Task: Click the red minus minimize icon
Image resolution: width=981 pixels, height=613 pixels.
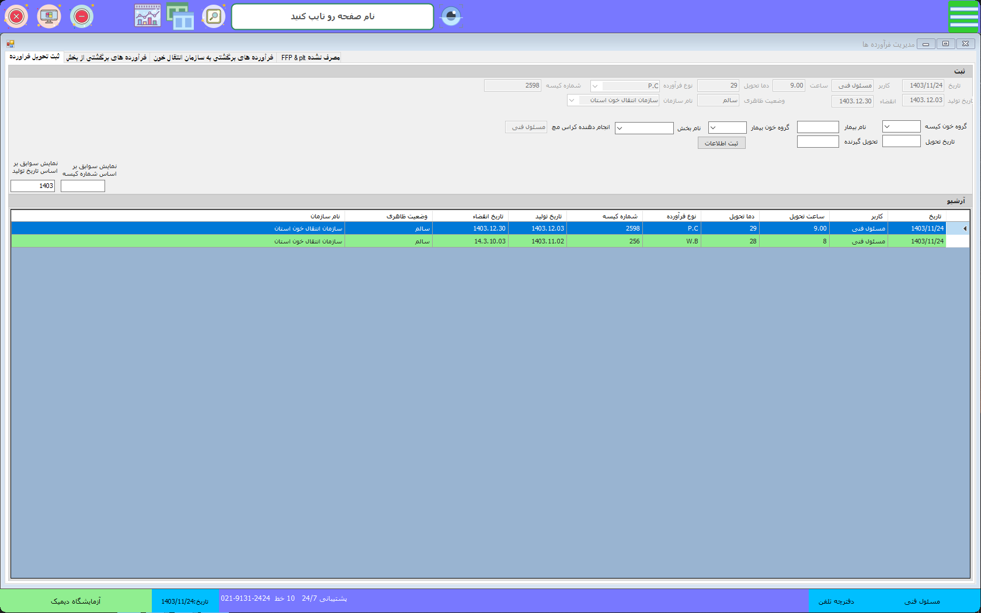Action: 82,16
